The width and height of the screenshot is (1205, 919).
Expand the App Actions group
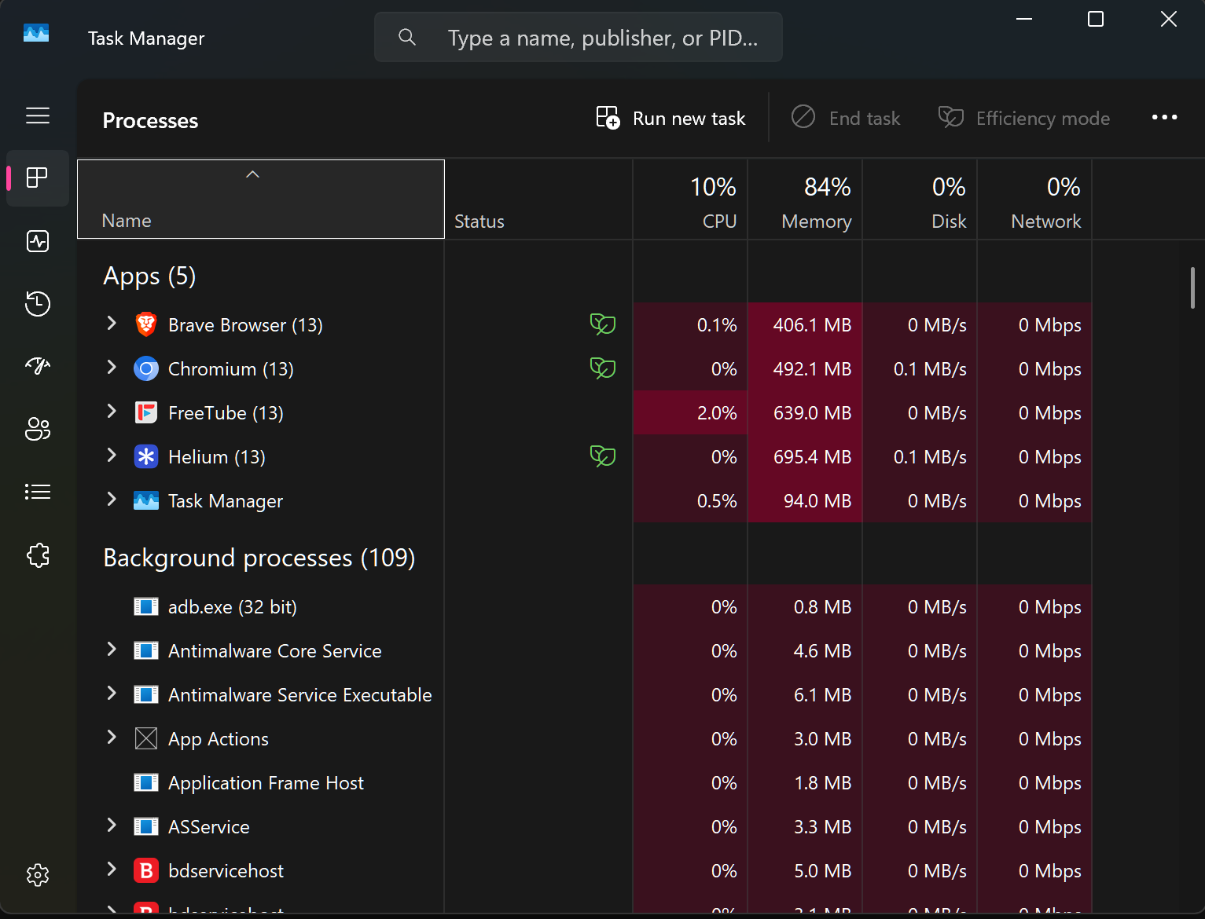(112, 737)
